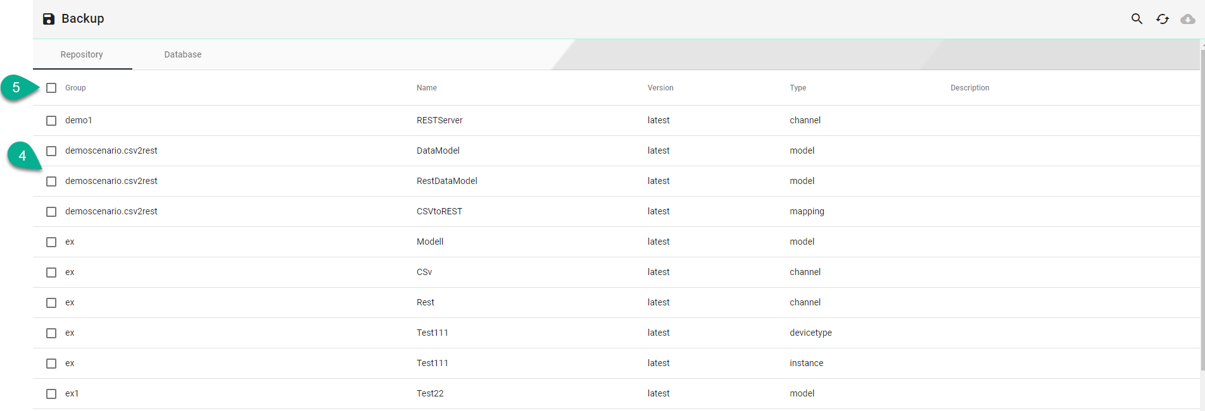
Task: Open the Database tab
Action: (x=183, y=54)
